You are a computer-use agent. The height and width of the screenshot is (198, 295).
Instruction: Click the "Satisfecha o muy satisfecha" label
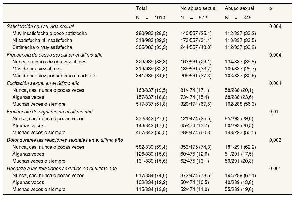point(42,47)
